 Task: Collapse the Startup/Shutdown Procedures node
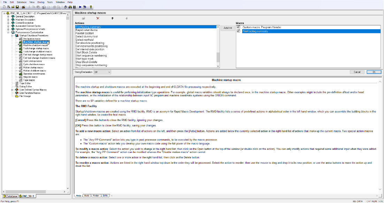pyautogui.click(x=12, y=35)
